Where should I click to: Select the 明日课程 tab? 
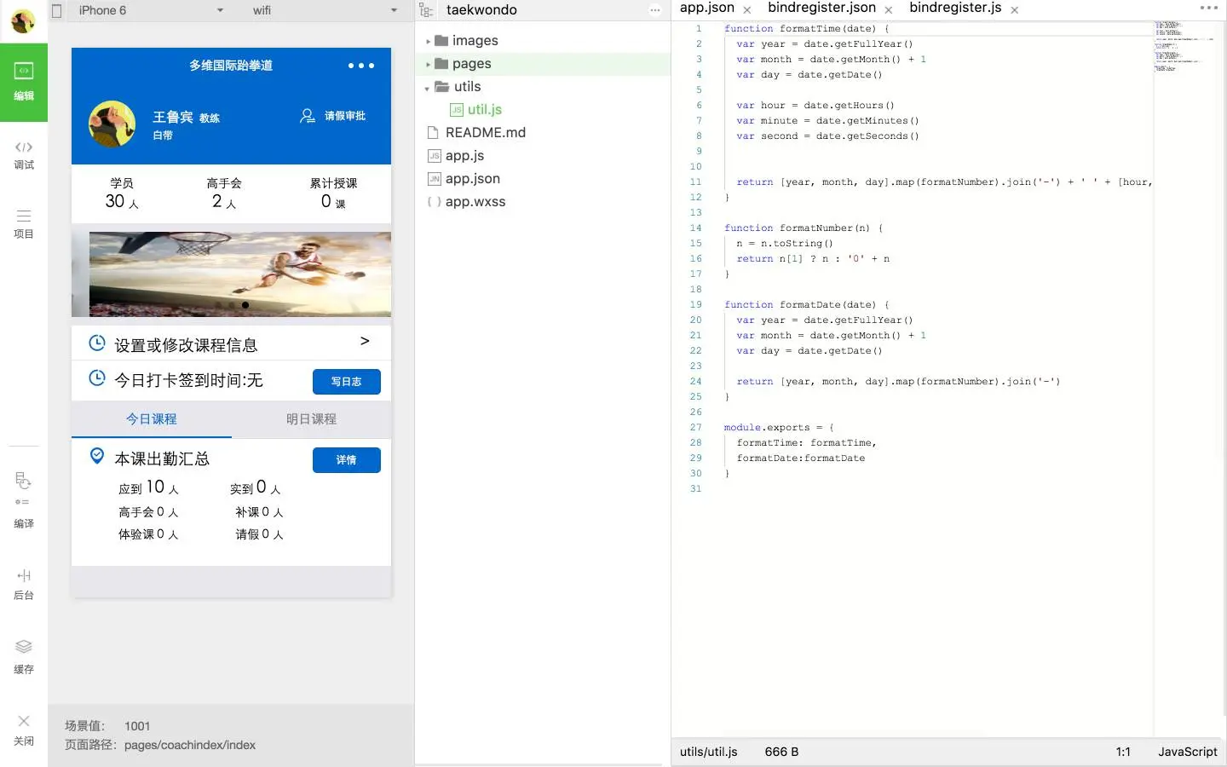pos(311,419)
